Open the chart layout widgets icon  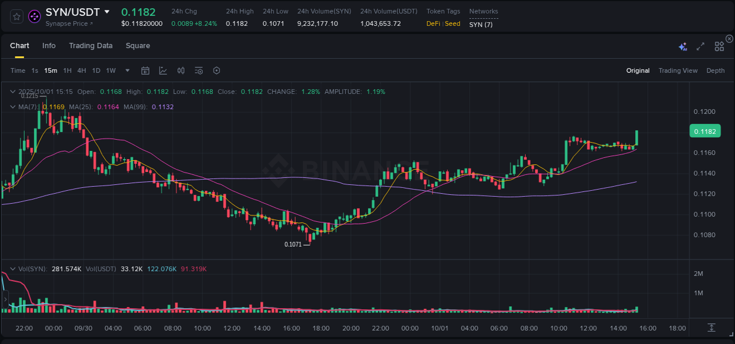pos(719,46)
